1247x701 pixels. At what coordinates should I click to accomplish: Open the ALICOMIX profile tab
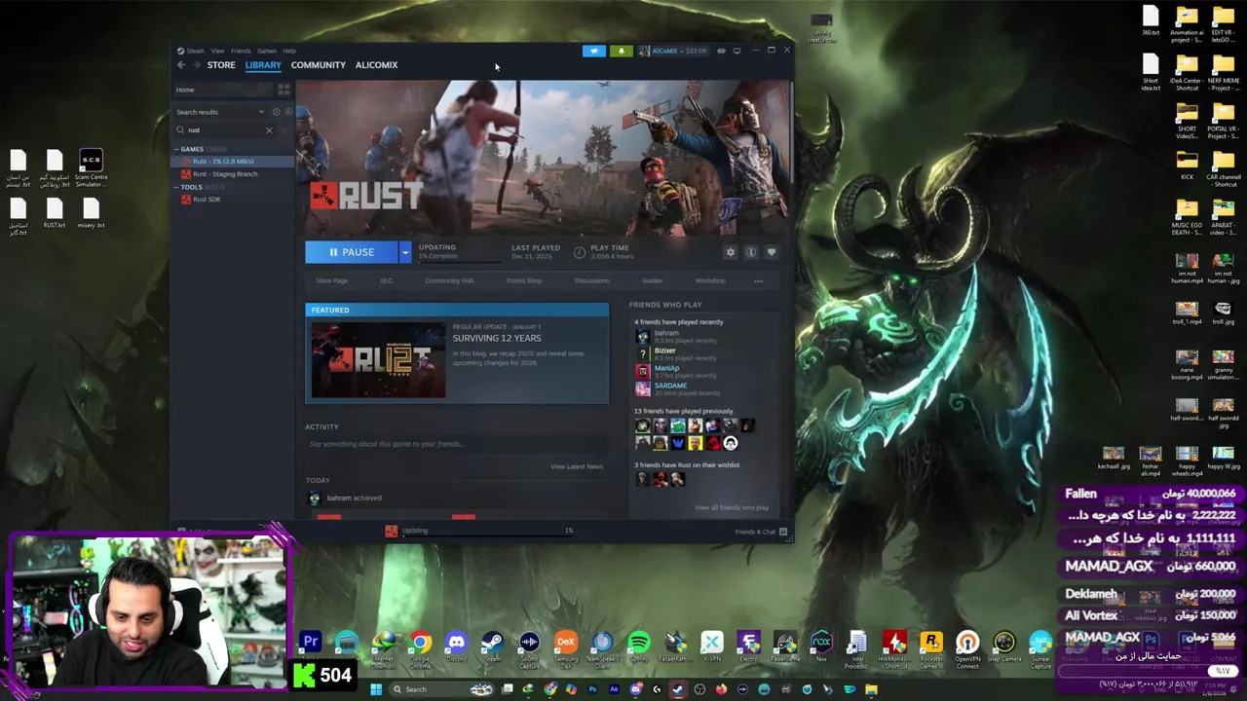(x=376, y=65)
